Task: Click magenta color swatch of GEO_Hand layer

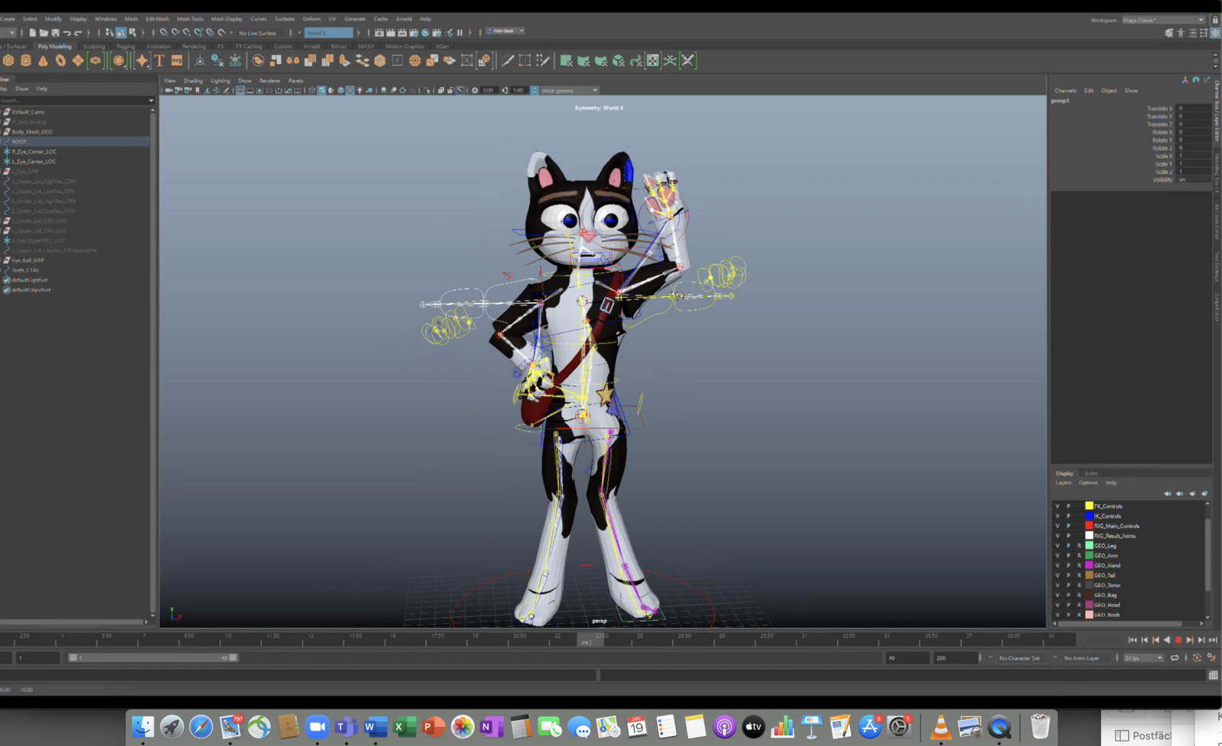Action: [x=1089, y=566]
